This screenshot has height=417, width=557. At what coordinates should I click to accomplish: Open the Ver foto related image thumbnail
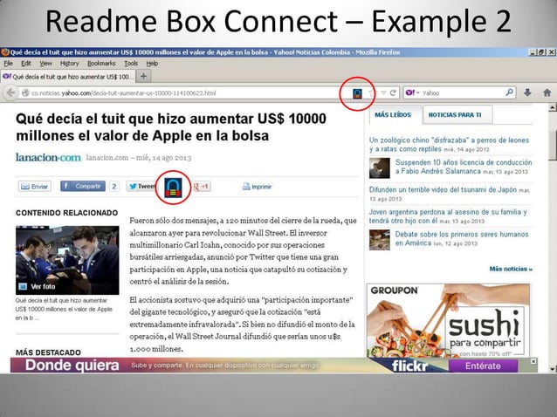click(67, 260)
